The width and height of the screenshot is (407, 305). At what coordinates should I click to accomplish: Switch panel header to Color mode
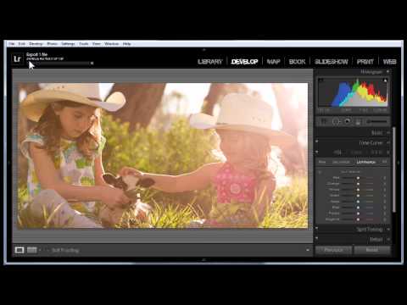356,152
